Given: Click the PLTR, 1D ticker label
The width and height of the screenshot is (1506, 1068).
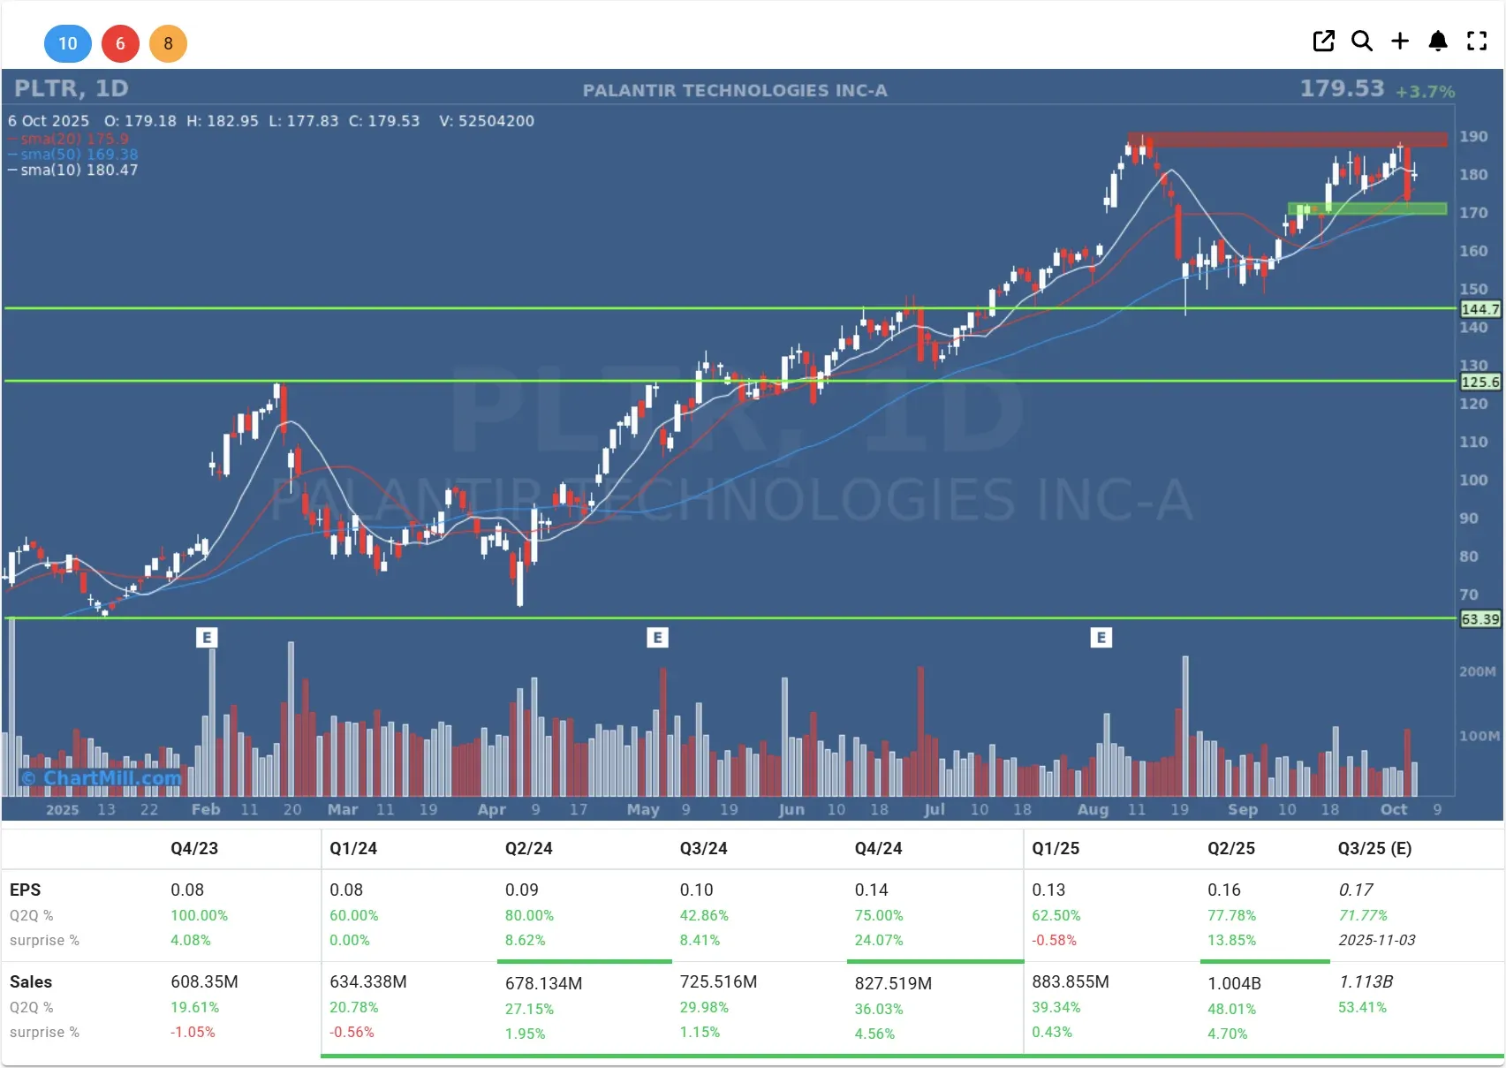Looking at the screenshot, I should (72, 88).
